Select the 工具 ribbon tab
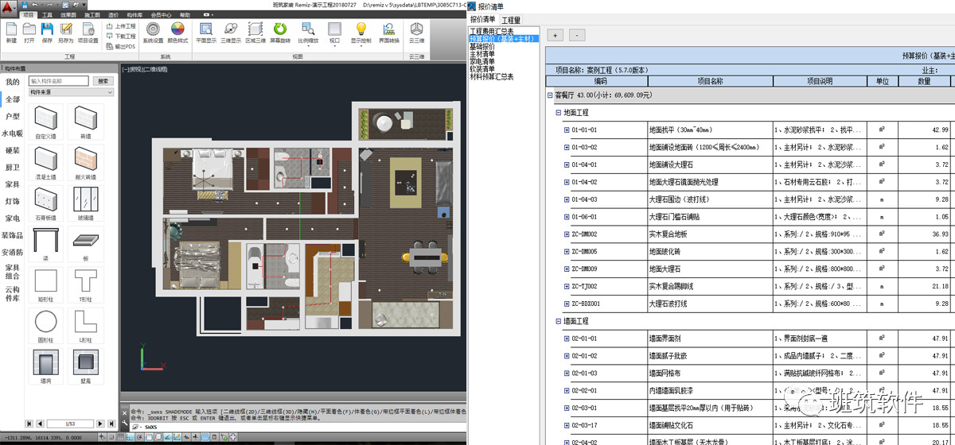This screenshot has width=955, height=445. 48,15
